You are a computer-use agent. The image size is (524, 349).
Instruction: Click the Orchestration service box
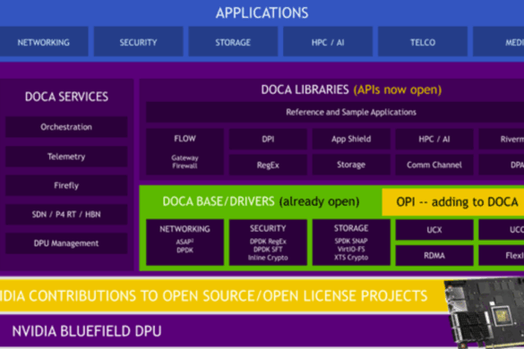(x=66, y=127)
